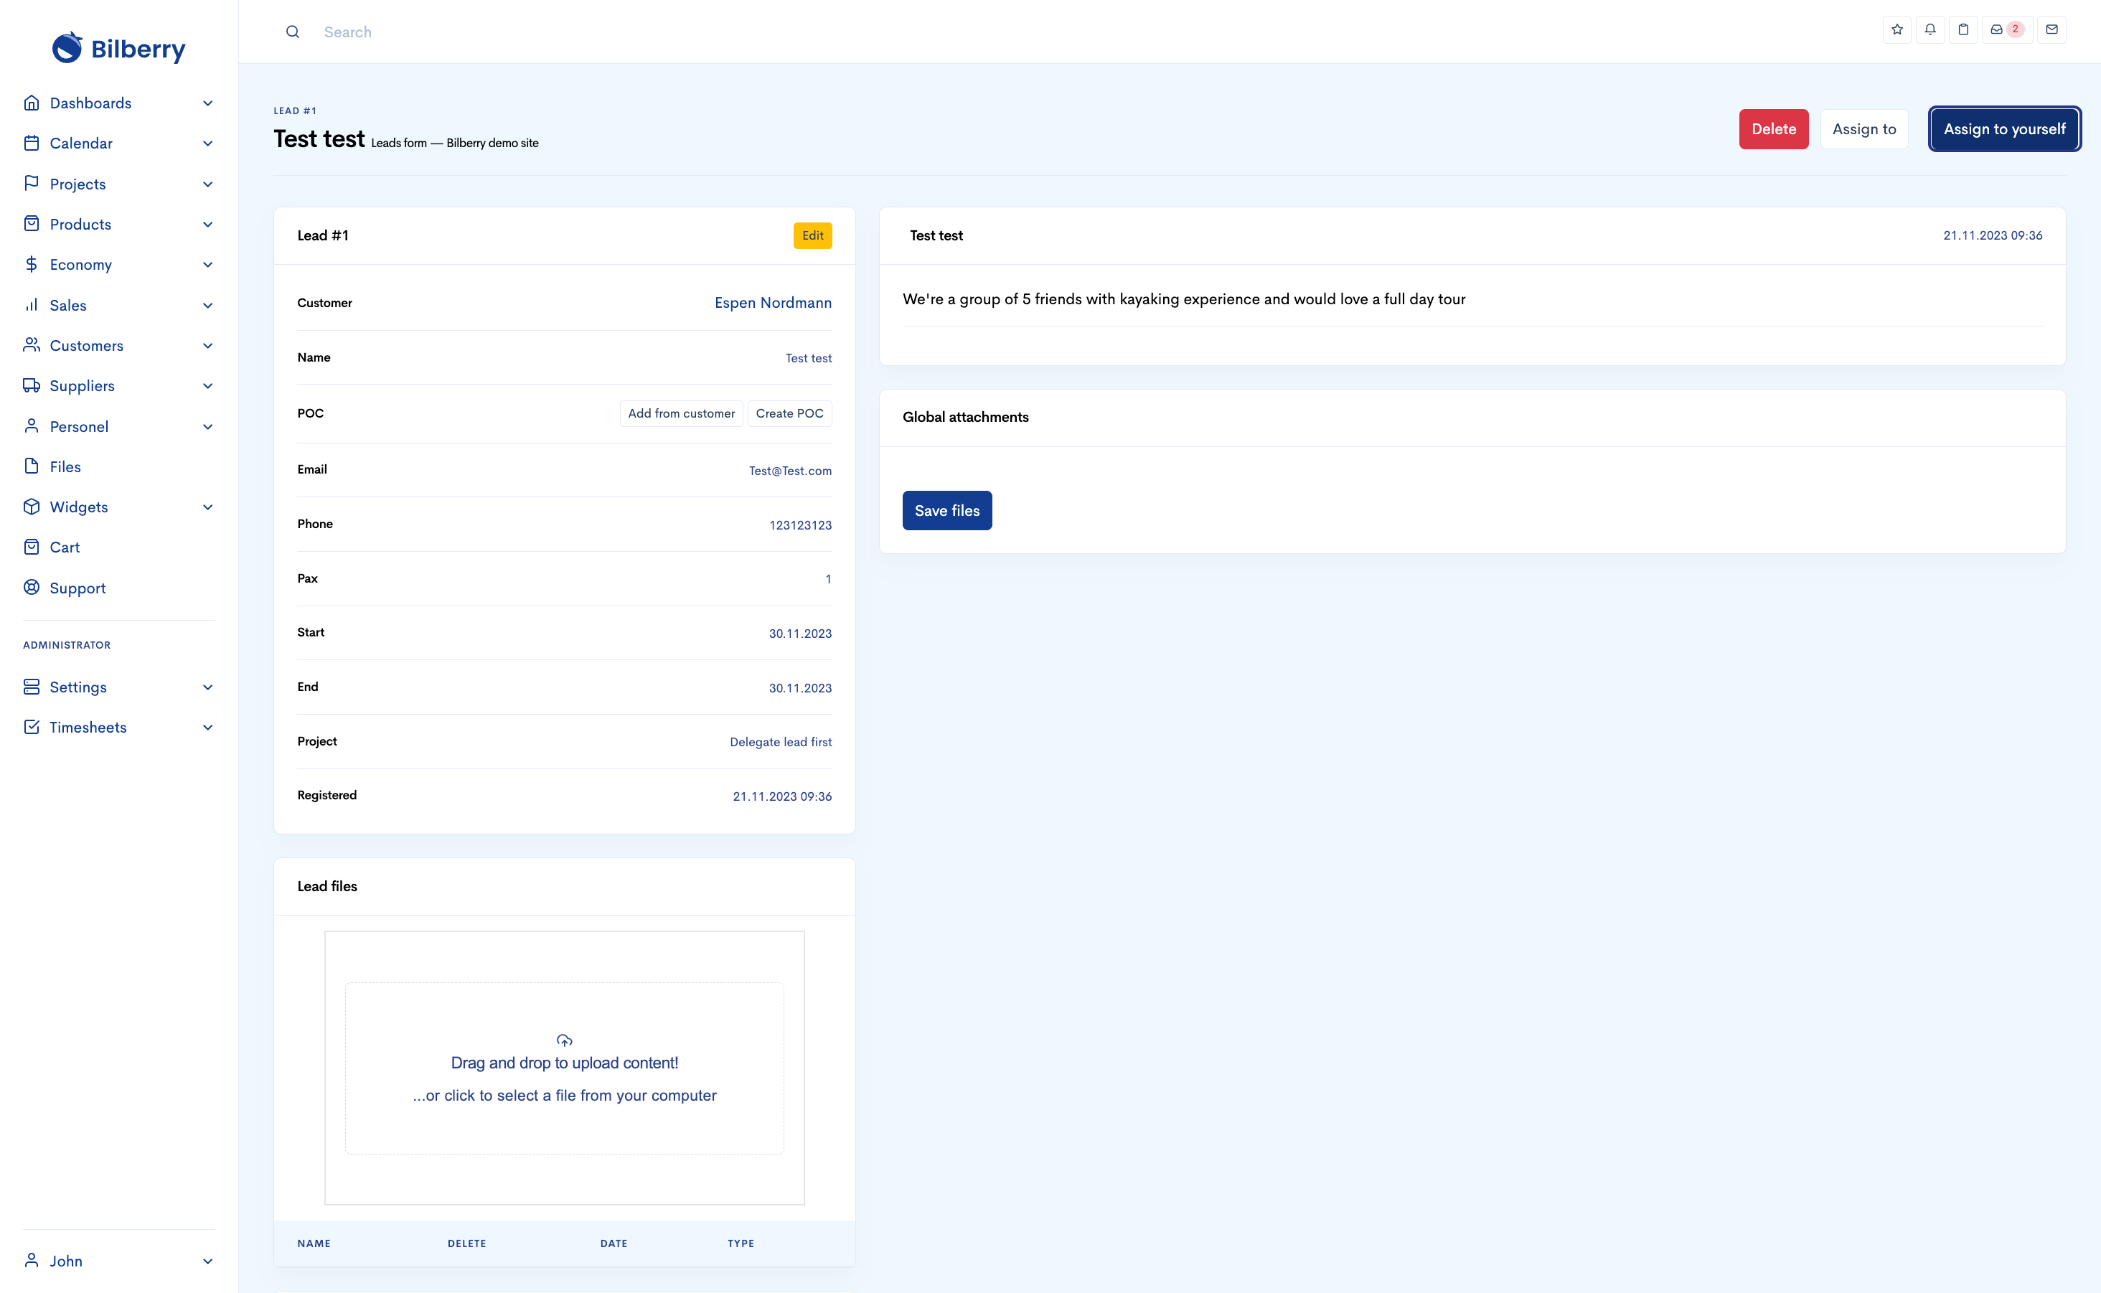The image size is (2101, 1293).
Task: Open the Support sidebar item
Action: (x=77, y=588)
